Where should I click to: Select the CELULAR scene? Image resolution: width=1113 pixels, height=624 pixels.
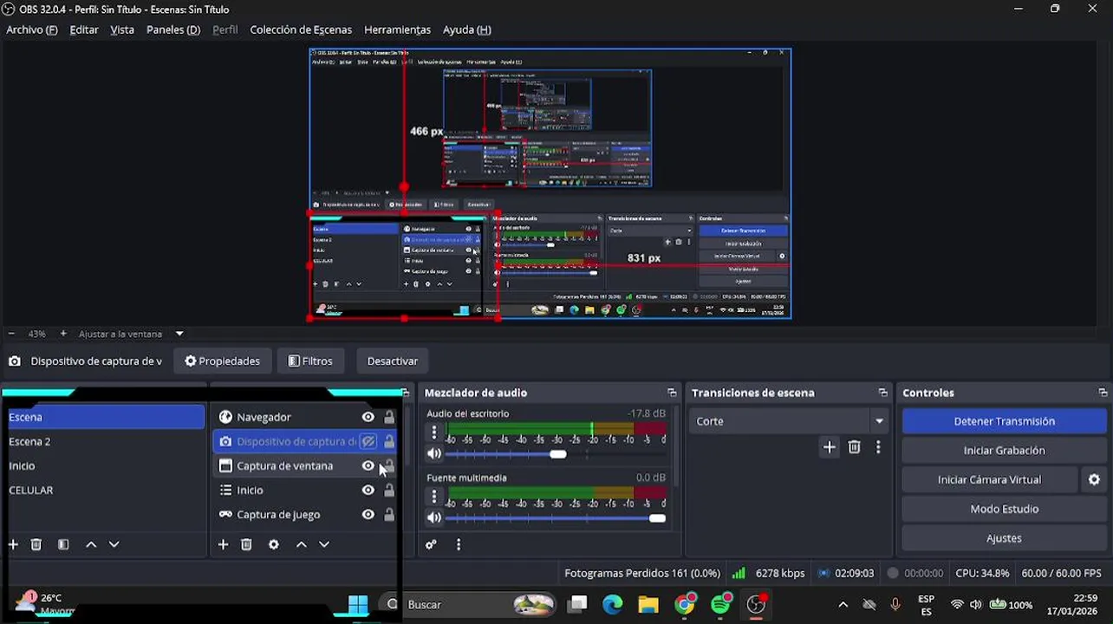[x=103, y=490]
